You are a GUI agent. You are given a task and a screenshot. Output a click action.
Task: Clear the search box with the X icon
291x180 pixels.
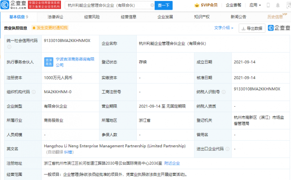(x=152, y=6)
